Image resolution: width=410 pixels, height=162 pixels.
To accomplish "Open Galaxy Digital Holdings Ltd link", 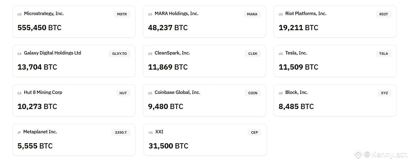I will [52, 53].
